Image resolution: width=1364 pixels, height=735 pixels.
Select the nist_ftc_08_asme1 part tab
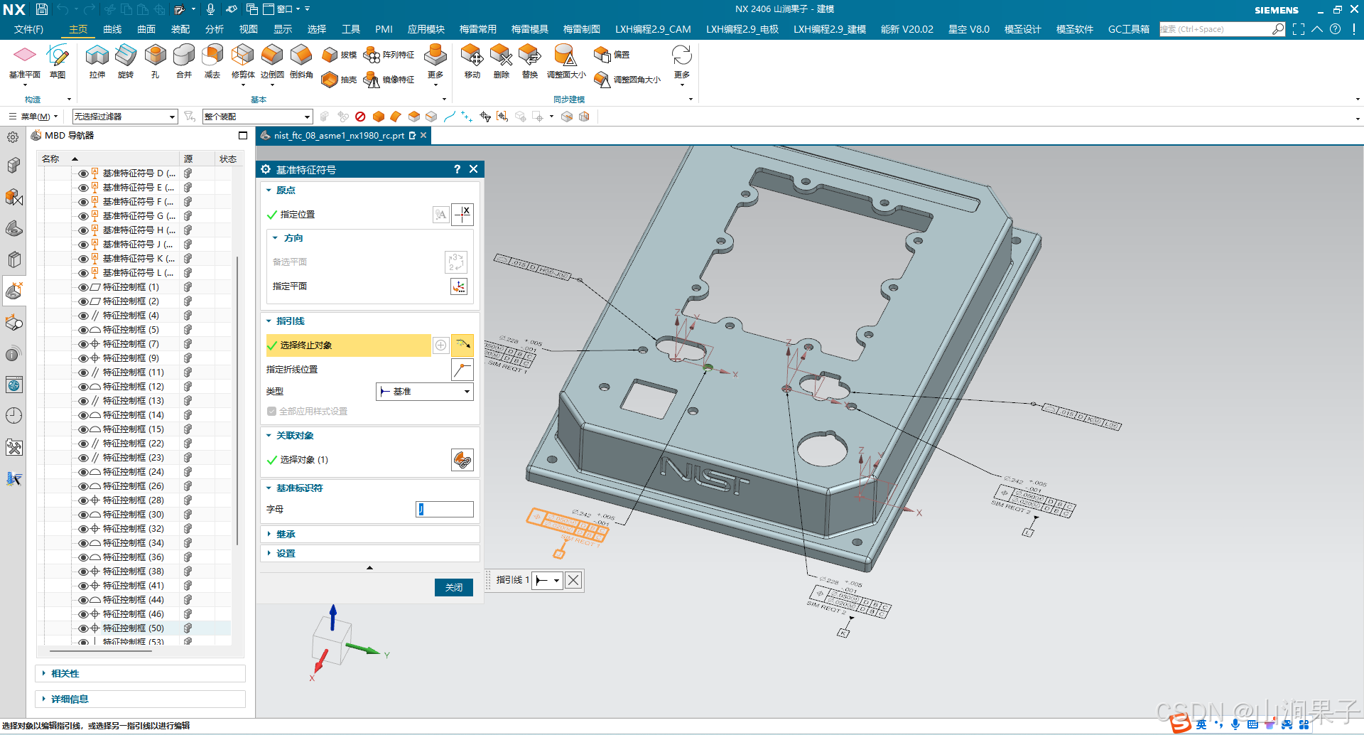tap(339, 135)
